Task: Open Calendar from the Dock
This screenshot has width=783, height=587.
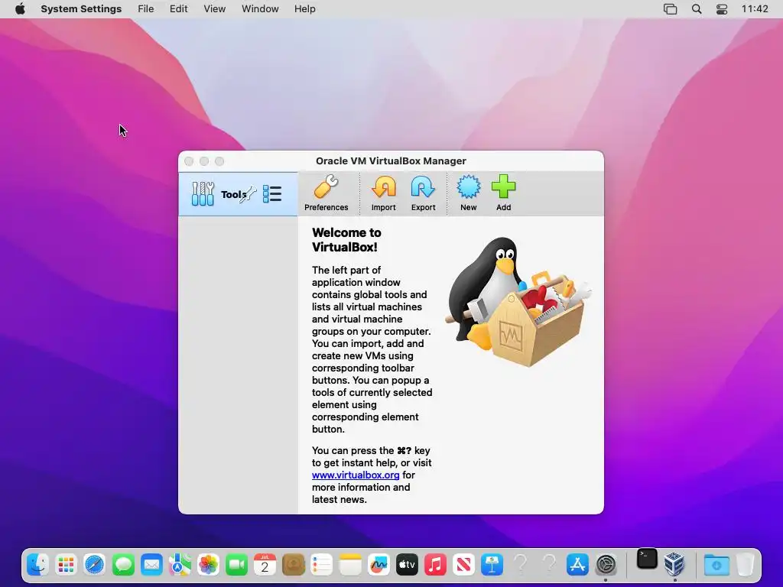Action: pos(265,565)
